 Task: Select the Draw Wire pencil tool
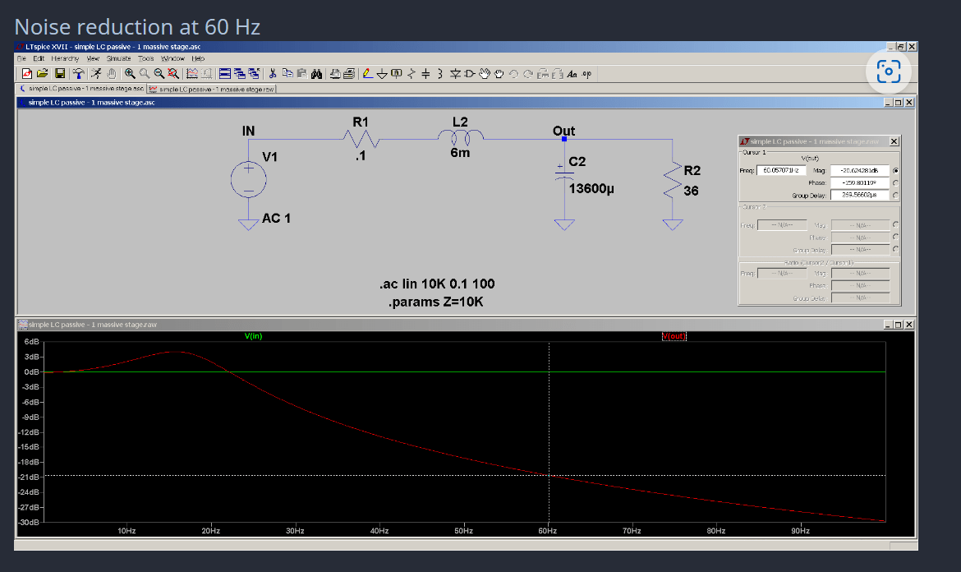pyautogui.click(x=368, y=74)
